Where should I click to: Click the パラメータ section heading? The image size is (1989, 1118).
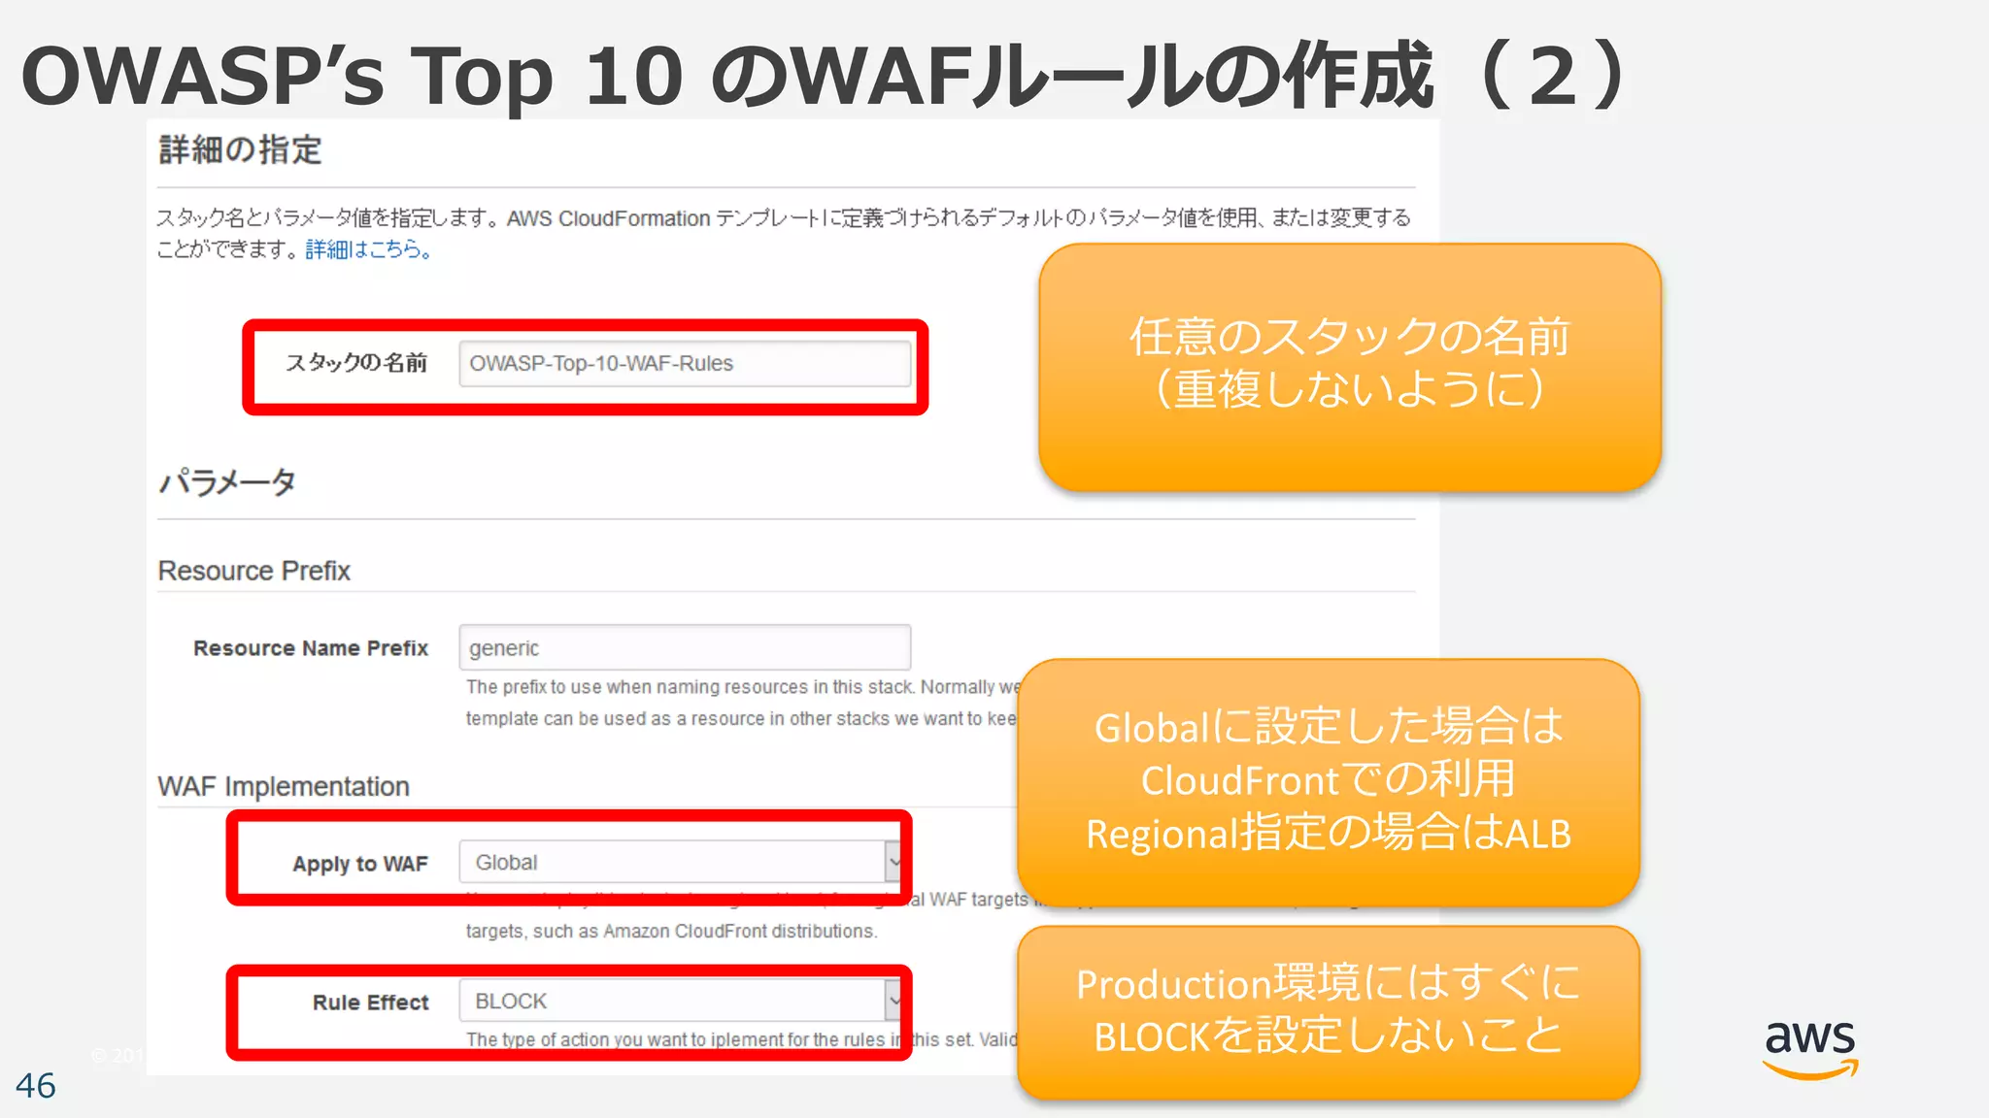pyautogui.click(x=227, y=482)
